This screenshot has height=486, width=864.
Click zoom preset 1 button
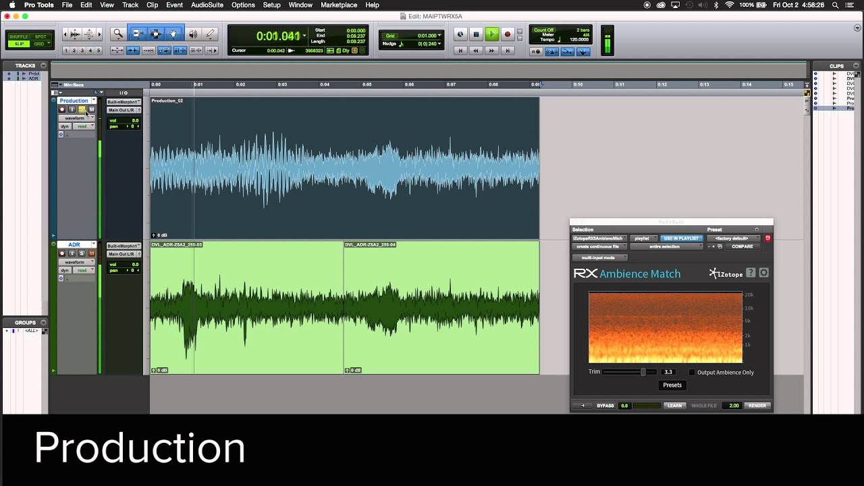pyautogui.click(x=66, y=51)
